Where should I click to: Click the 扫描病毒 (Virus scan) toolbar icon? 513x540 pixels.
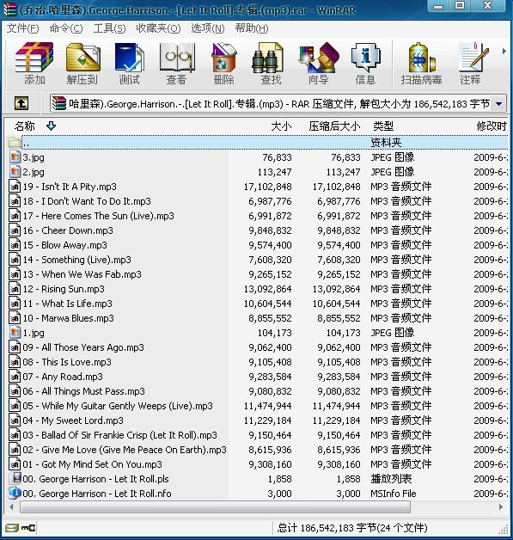(x=421, y=58)
